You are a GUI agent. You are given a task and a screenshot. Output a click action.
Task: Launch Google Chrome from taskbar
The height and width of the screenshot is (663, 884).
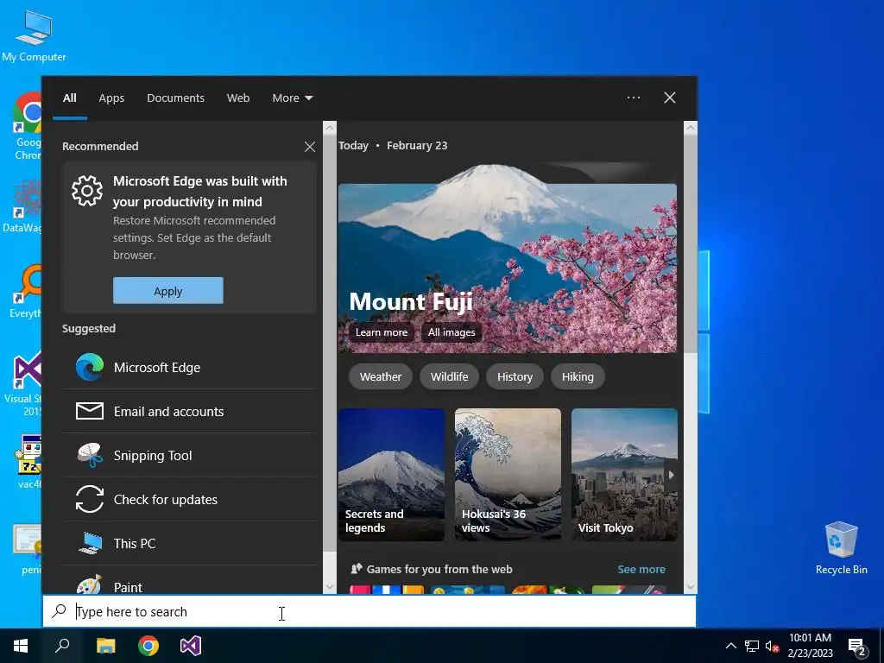coord(148,646)
